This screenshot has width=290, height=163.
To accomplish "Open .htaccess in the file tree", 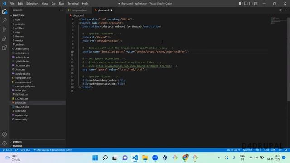I will 37,69.
